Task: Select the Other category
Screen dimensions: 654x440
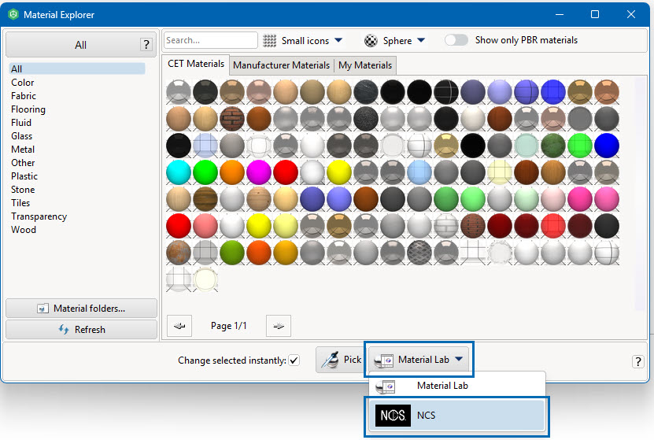Action: point(23,163)
